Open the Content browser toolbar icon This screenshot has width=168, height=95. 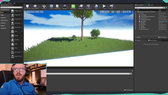[51, 6]
